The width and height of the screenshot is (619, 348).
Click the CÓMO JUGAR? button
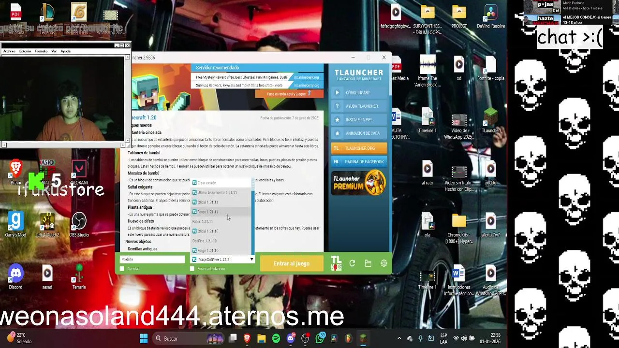tap(360, 92)
